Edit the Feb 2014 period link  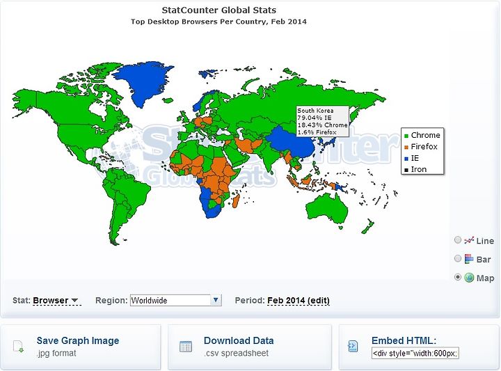(299, 301)
